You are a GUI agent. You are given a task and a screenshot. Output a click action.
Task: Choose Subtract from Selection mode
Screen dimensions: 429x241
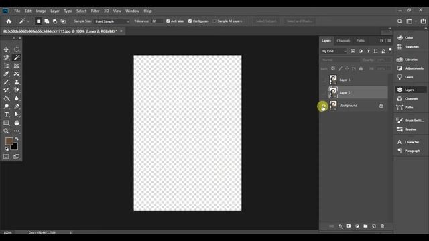click(55, 21)
